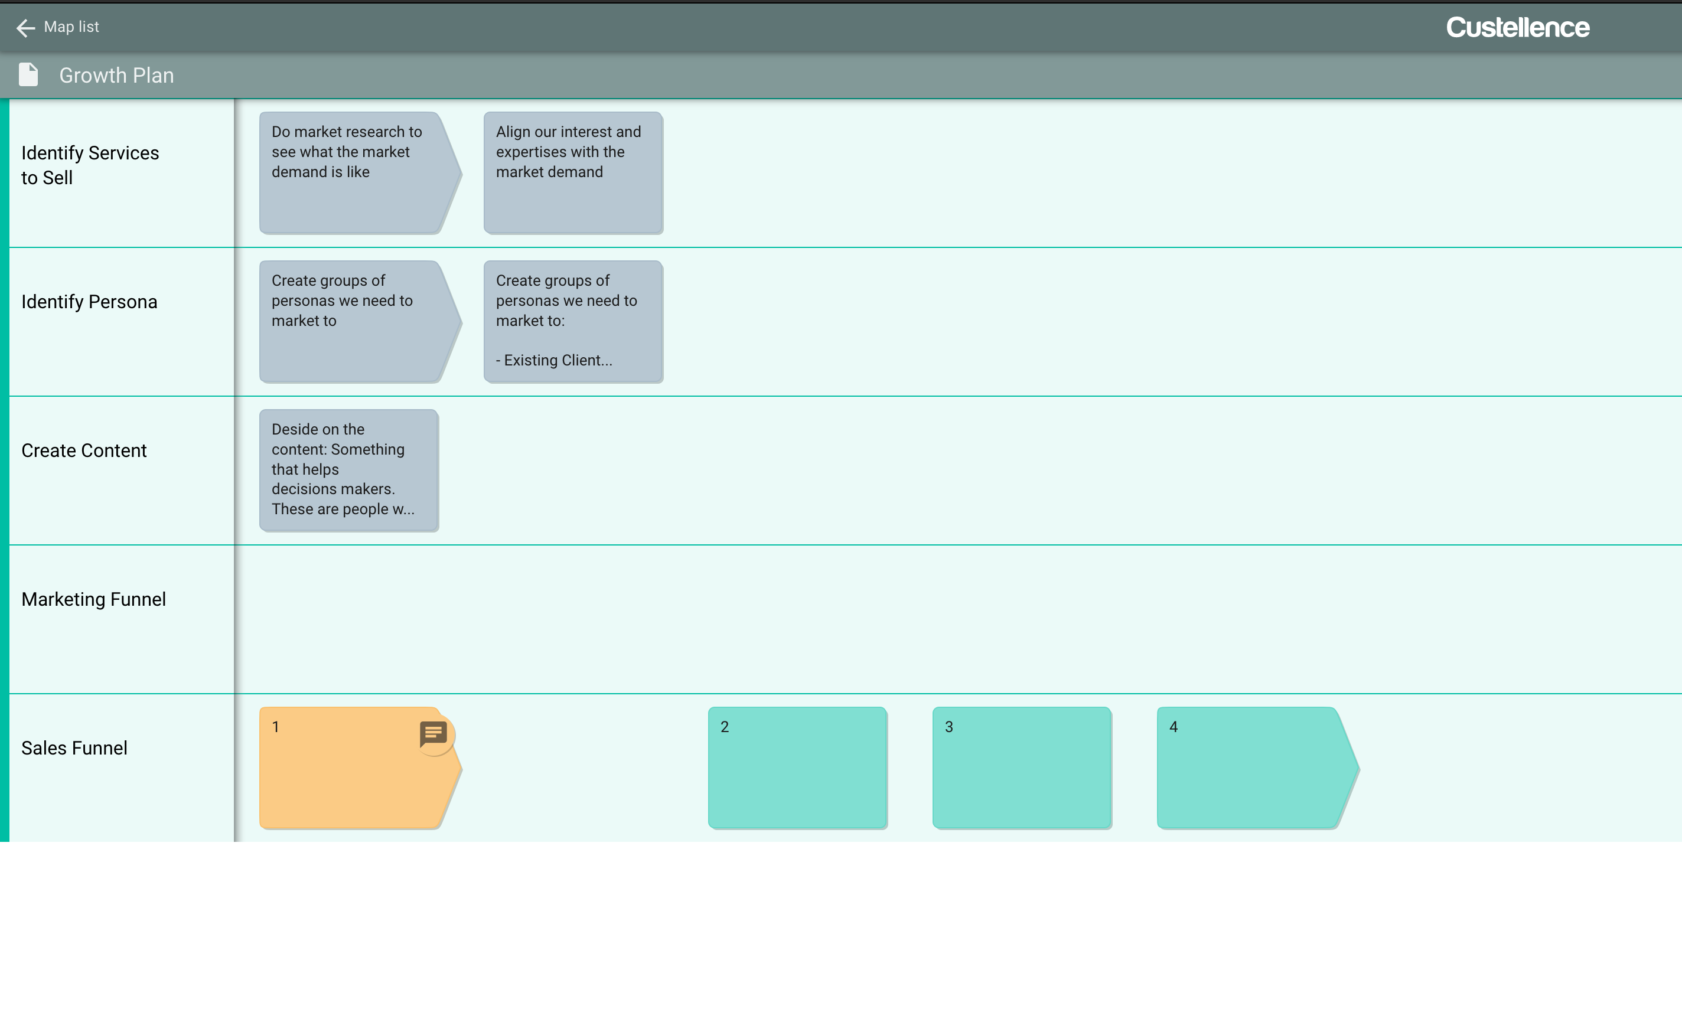Open the comment icon on card 1
The width and height of the screenshot is (1682, 1032).
click(433, 734)
